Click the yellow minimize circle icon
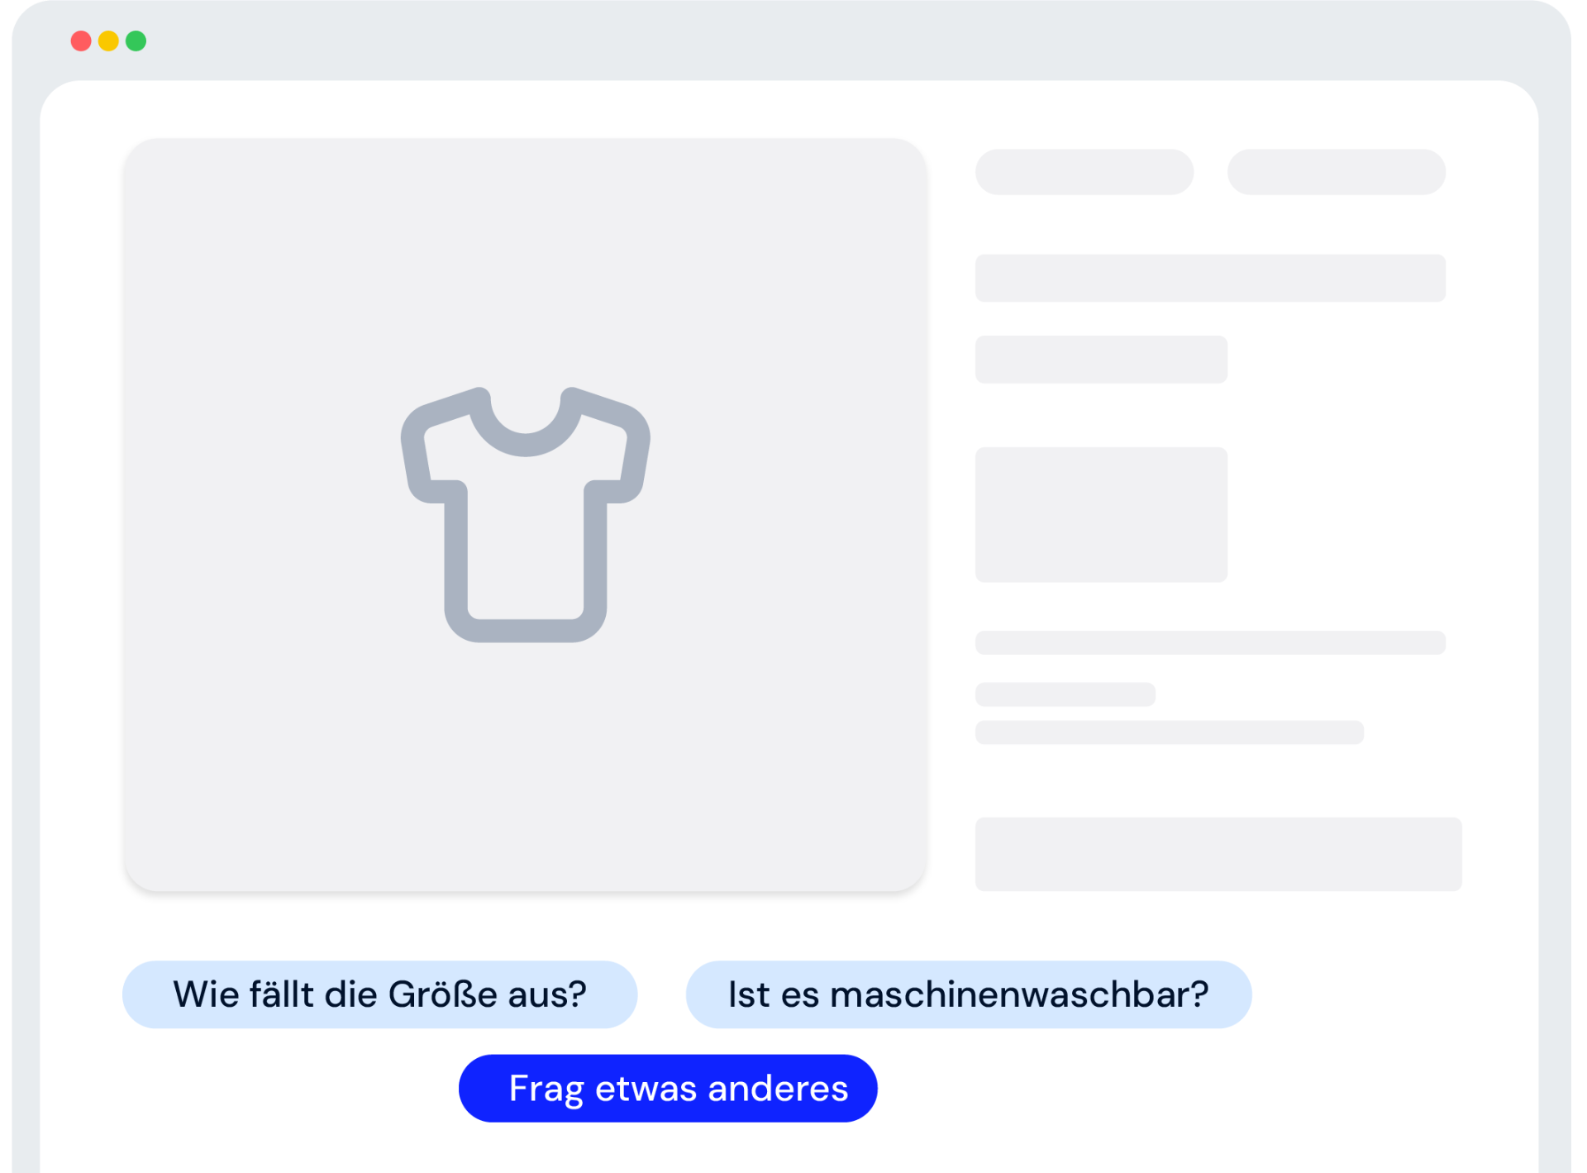1587x1173 pixels. [x=108, y=39]
